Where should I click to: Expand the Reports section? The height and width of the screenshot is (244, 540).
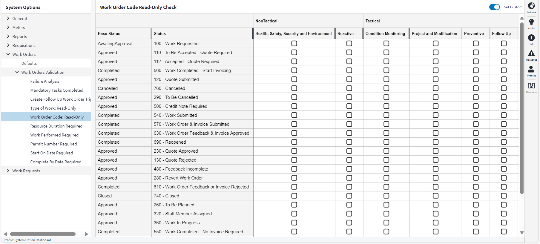click(x=20, y=36)
